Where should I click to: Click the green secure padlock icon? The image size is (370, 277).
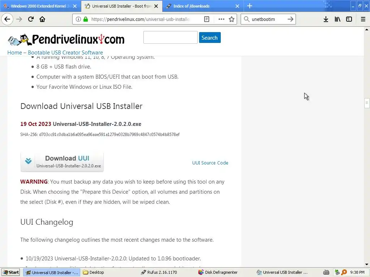point(86,19)
